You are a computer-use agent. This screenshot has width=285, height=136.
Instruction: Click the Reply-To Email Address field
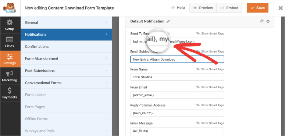177,113
